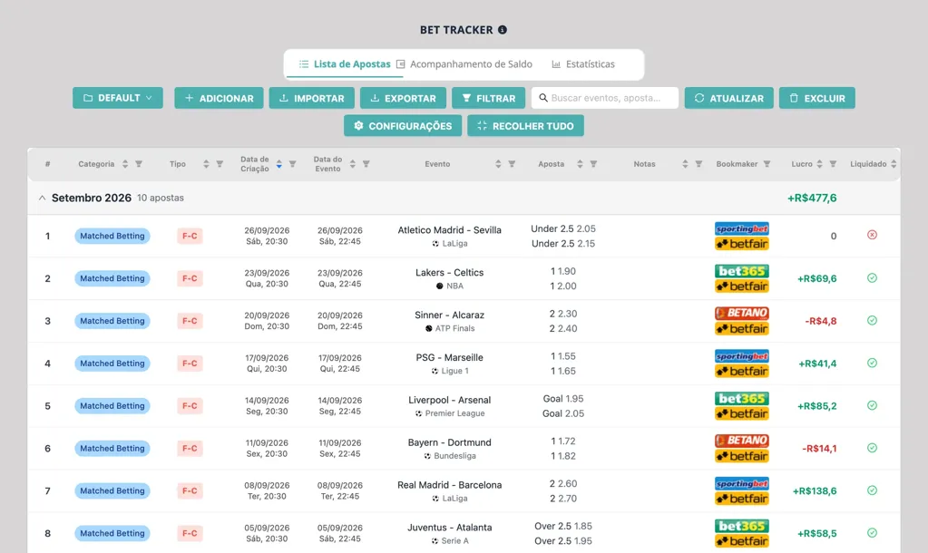Image resolution: width=928 pixels, height=553 pixels.
Task: Sort by the Aposta column
Action: [x=580, y=164]
